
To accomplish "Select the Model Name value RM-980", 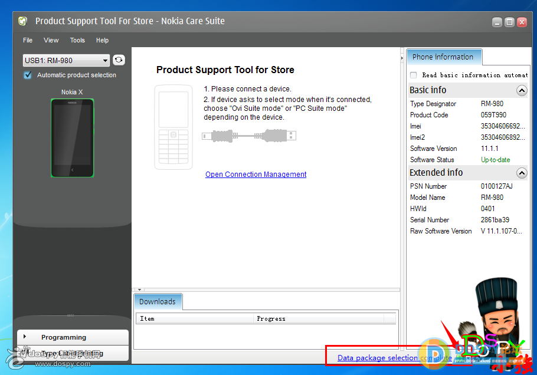I will (492, 198).
